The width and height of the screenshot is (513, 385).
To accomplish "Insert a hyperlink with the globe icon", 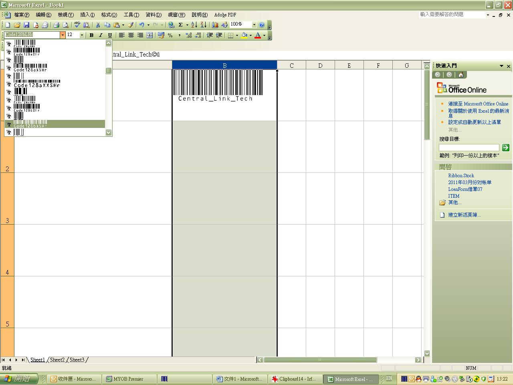I will 171,25.
